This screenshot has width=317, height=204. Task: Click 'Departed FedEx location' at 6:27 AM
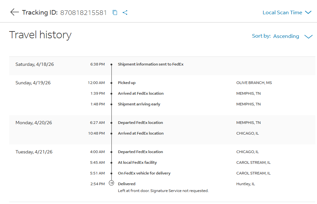click(140, 123)
